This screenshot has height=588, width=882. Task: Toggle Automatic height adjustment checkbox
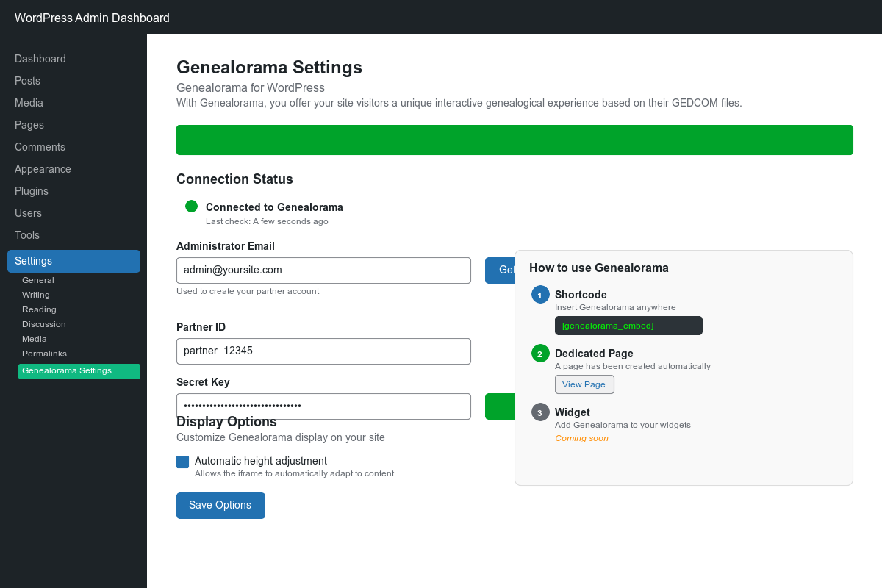pos(183,462)
